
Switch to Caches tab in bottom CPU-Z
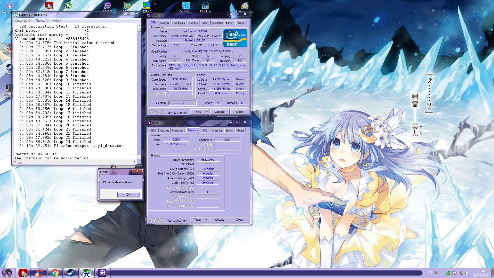[x=164, y=131]
